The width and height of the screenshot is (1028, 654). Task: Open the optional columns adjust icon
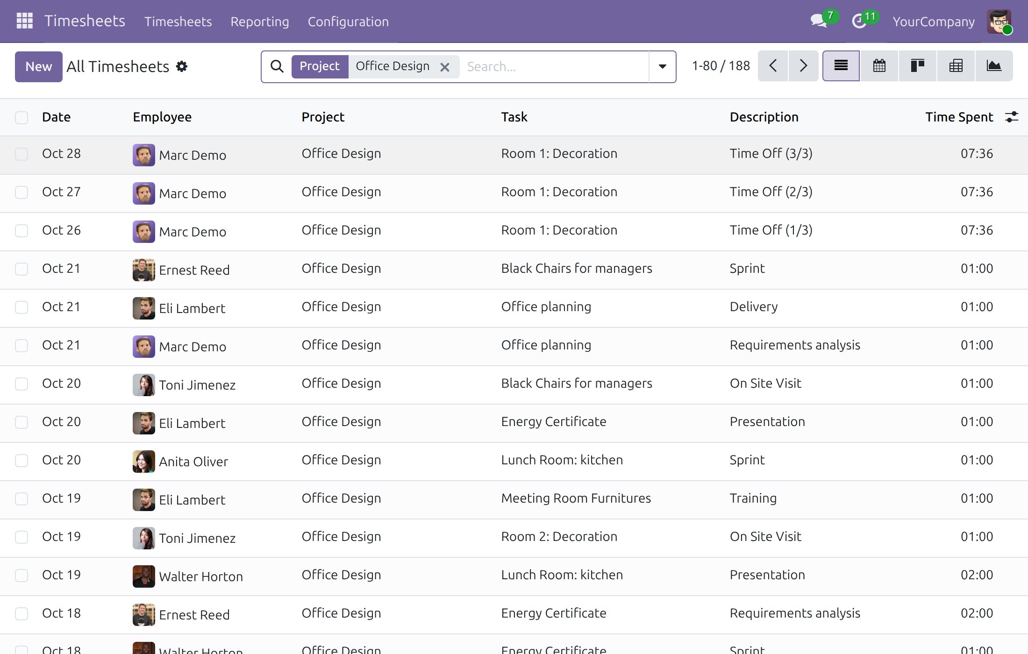click(1012, 117)
